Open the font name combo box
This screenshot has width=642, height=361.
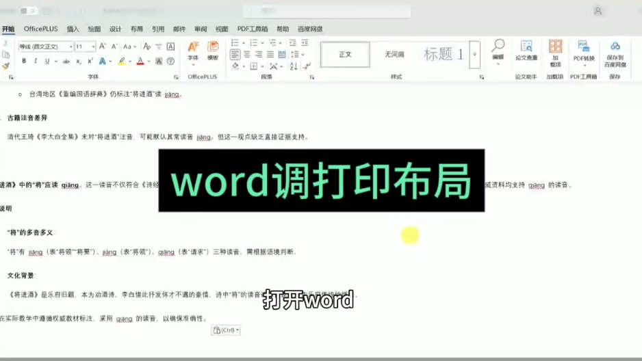click(45, 46)
